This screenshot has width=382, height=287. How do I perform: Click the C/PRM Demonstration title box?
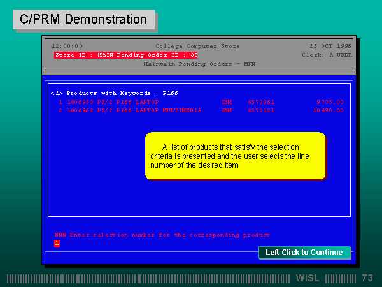83,20
